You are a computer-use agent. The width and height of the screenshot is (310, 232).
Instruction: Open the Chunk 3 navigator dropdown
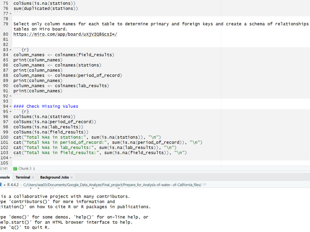click(27, 169)
